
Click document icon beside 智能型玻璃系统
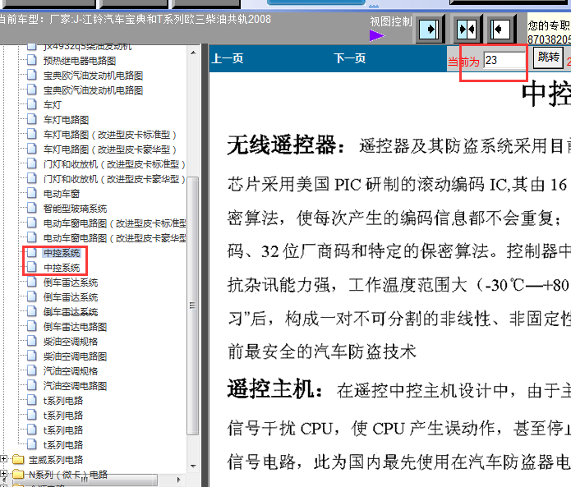(x=32, y=209)
